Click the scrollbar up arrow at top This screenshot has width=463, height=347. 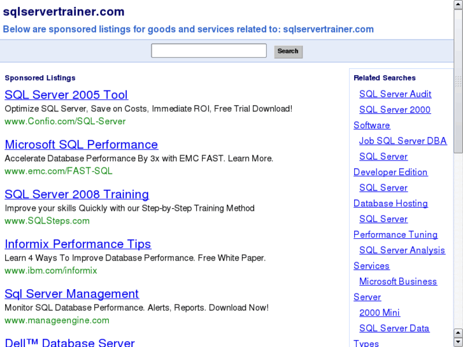(x=459, y=4)
